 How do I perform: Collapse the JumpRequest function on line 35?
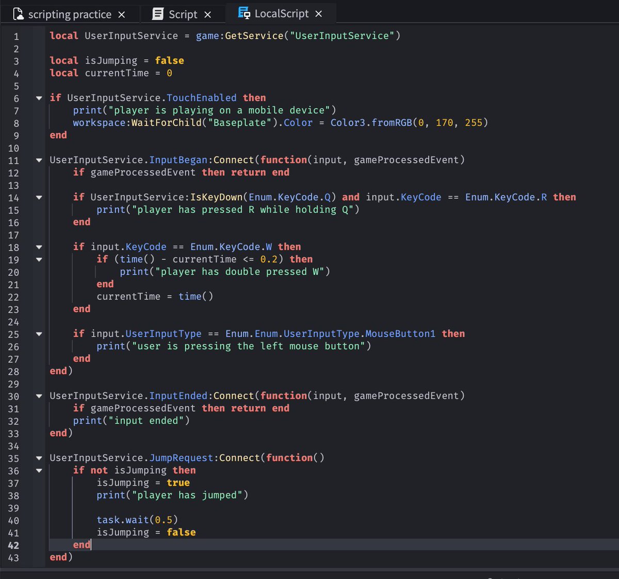pos(39,458)
